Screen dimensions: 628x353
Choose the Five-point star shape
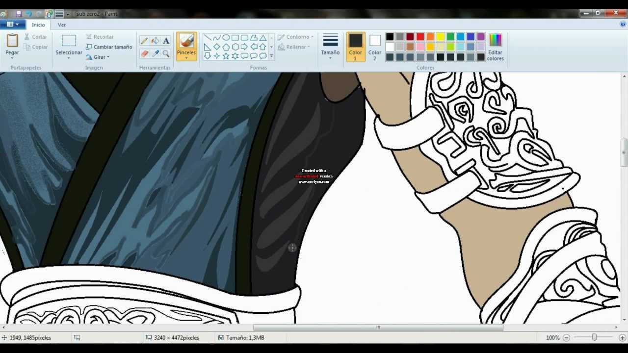pyautogui.click(x=226, y=56)
